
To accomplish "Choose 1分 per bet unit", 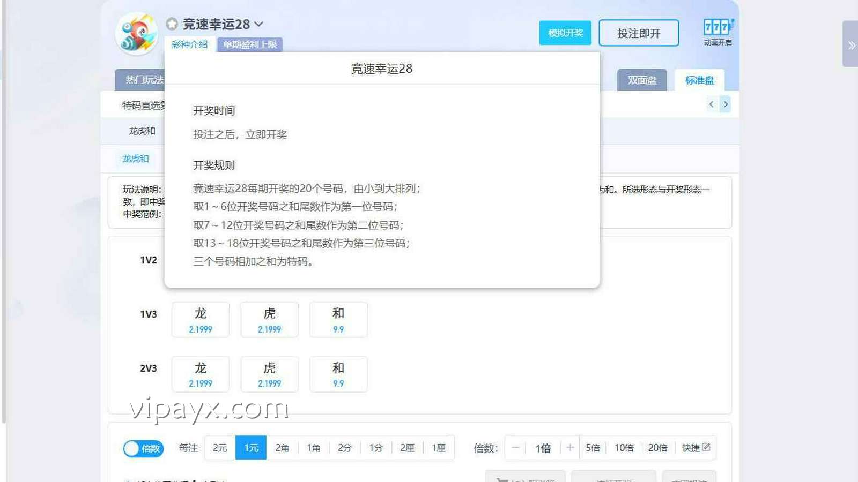I will point(376,448).
